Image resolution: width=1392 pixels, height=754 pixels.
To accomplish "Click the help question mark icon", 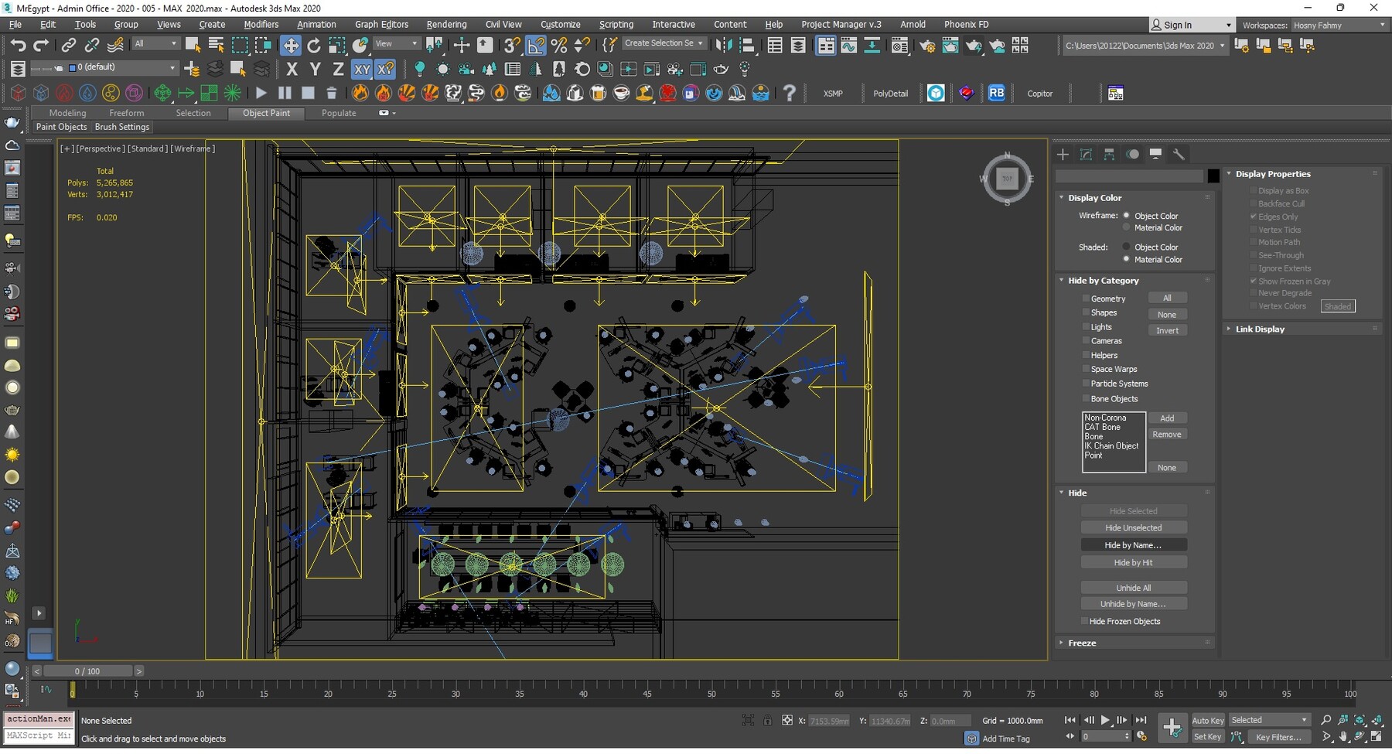I will (x=789, y=94).
